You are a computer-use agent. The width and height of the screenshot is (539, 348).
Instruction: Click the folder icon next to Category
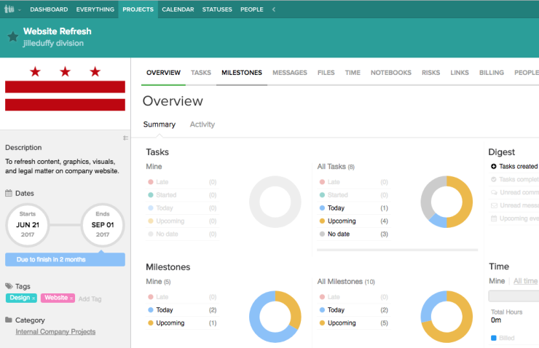click(x=9, y=320)
